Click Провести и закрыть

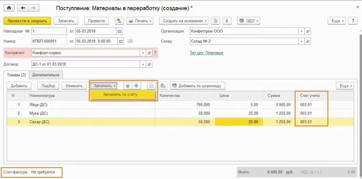(27, 21)
